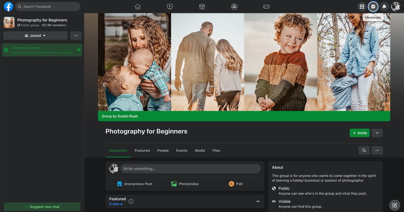
Task: Click the About heading
Action: click(277, 167)
